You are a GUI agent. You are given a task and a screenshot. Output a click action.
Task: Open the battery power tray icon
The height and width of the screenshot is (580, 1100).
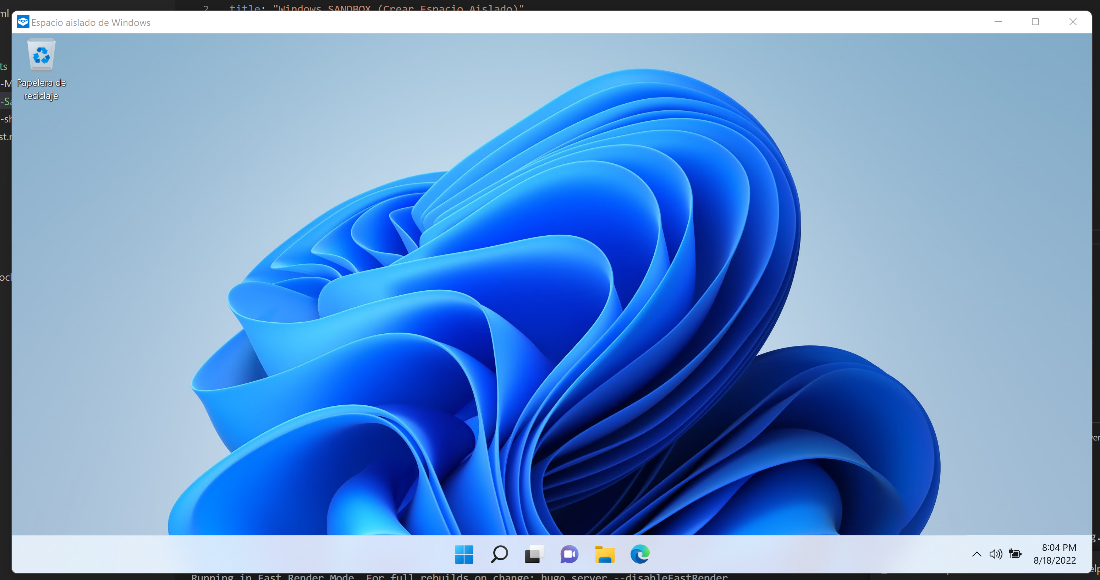click(1015, 554)
